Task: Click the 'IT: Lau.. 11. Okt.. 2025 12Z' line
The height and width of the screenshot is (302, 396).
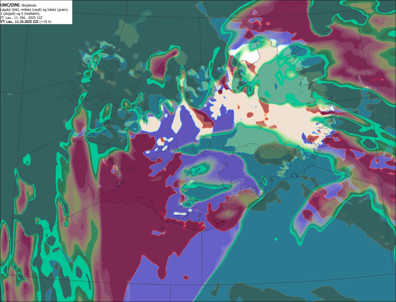Action: coord(22,18)
